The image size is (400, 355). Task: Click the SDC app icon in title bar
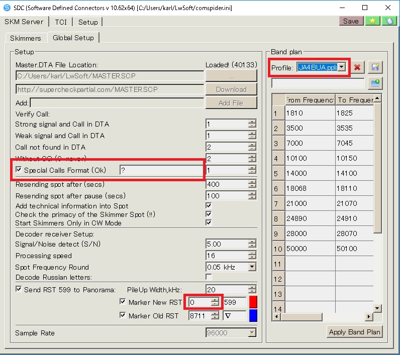click(7, 8)
